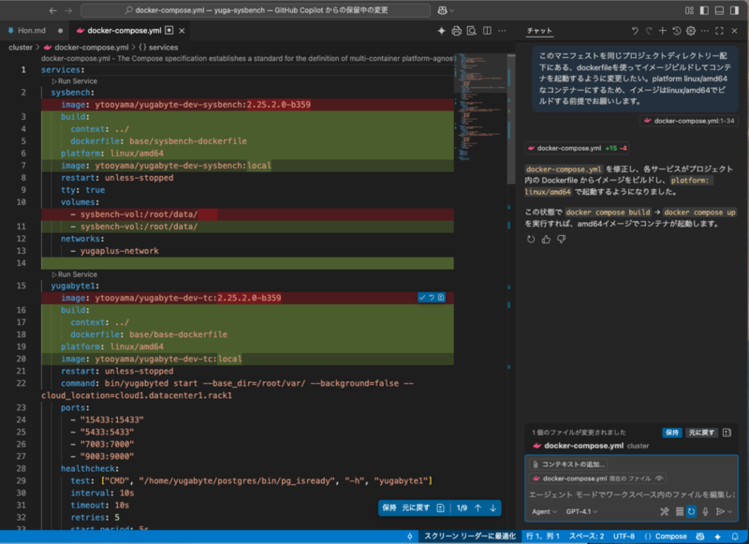749x544 pixels.
Task: Split the editor to the right
Action: (x=487, y=31)
